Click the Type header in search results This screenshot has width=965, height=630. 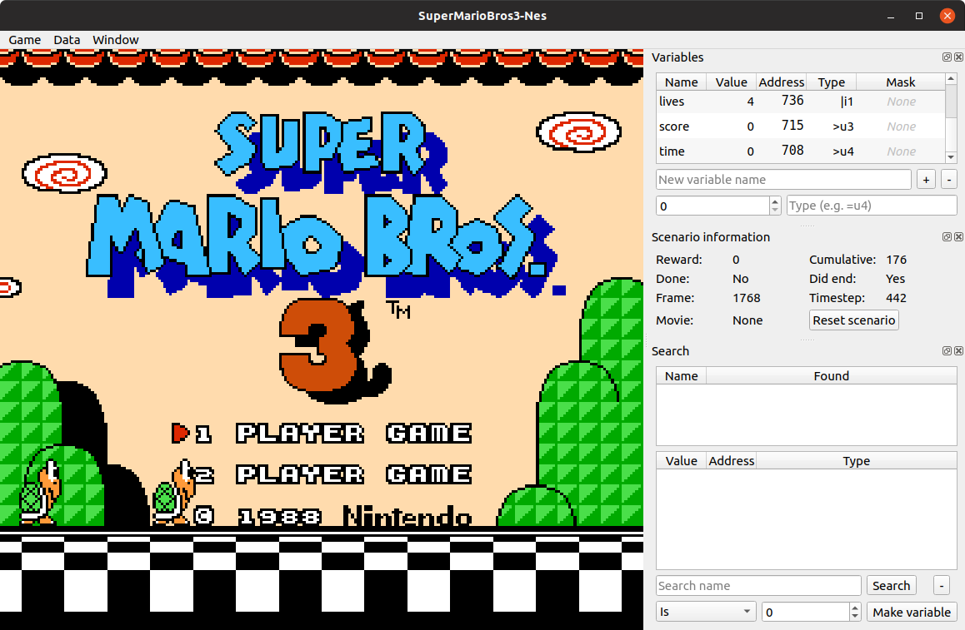(x=856, y=461)
